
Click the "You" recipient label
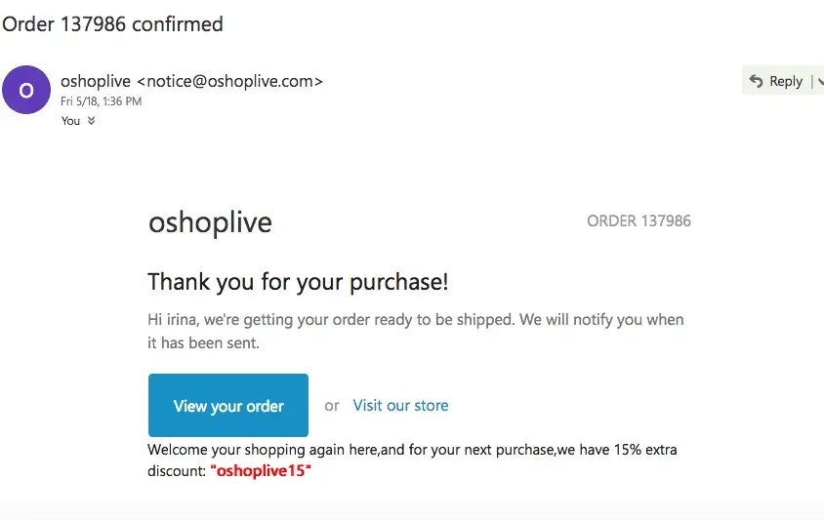coord(70,121)
